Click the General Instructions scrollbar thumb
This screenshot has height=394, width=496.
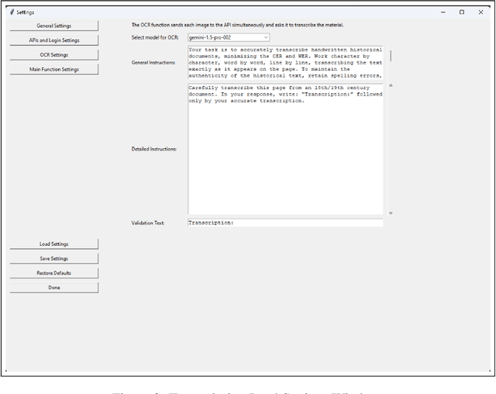390,56
